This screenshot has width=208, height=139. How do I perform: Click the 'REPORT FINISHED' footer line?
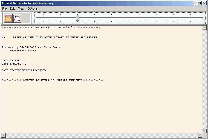[x=53, y=80]
